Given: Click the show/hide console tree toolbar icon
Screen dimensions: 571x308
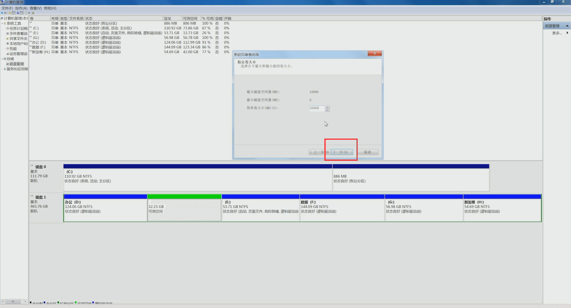Looking at the screenshot, I should [x=13, y=13].
